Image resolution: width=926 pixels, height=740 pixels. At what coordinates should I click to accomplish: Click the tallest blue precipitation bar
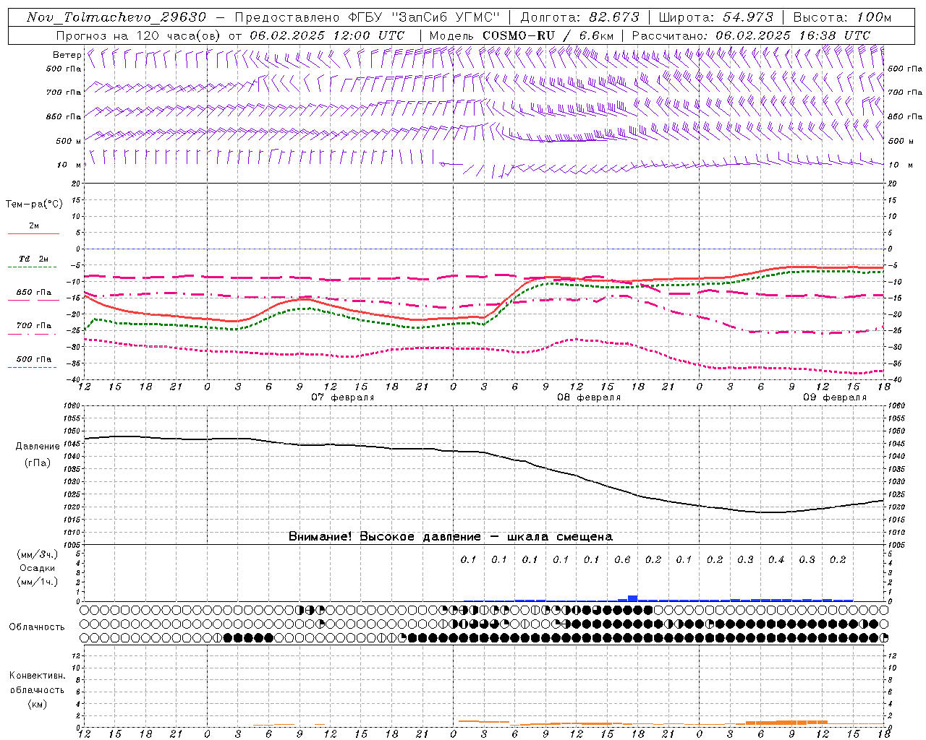(x=633, y=598)
